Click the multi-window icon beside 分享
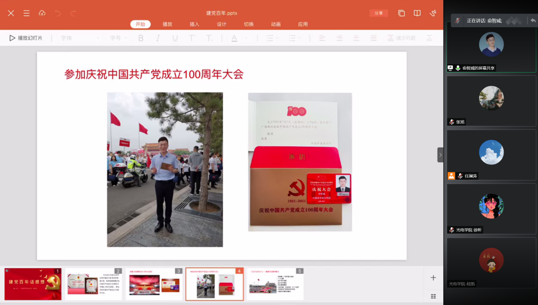The height and width of the screenshot is (305, 538). 401,13
